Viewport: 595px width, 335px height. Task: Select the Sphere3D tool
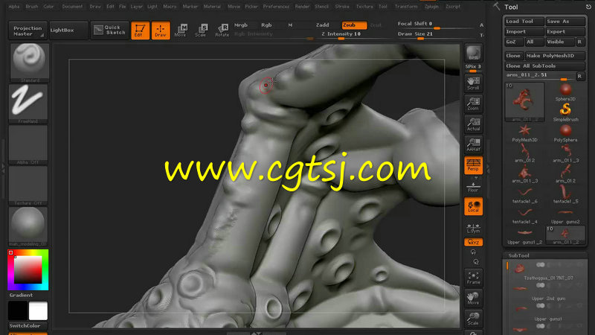pos(565,92)
